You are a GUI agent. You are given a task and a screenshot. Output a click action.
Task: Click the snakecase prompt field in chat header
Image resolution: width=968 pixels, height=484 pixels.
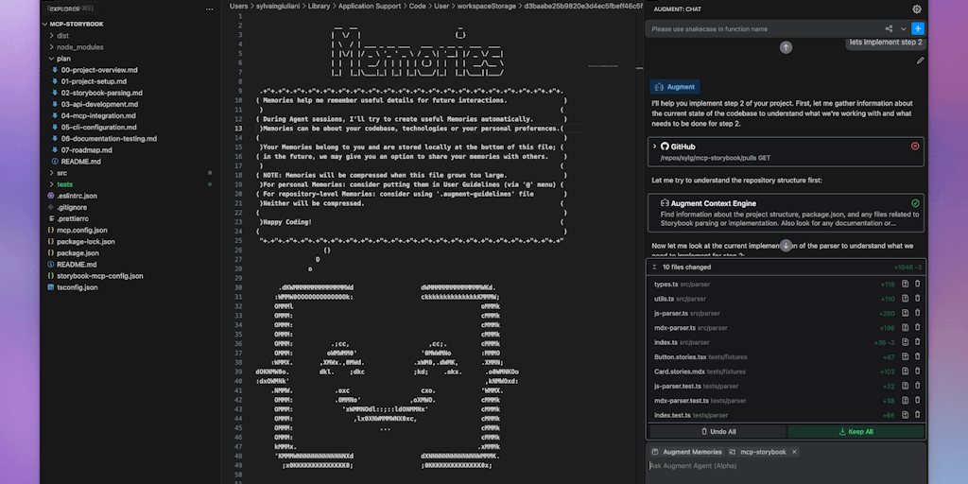click(764, 29)
